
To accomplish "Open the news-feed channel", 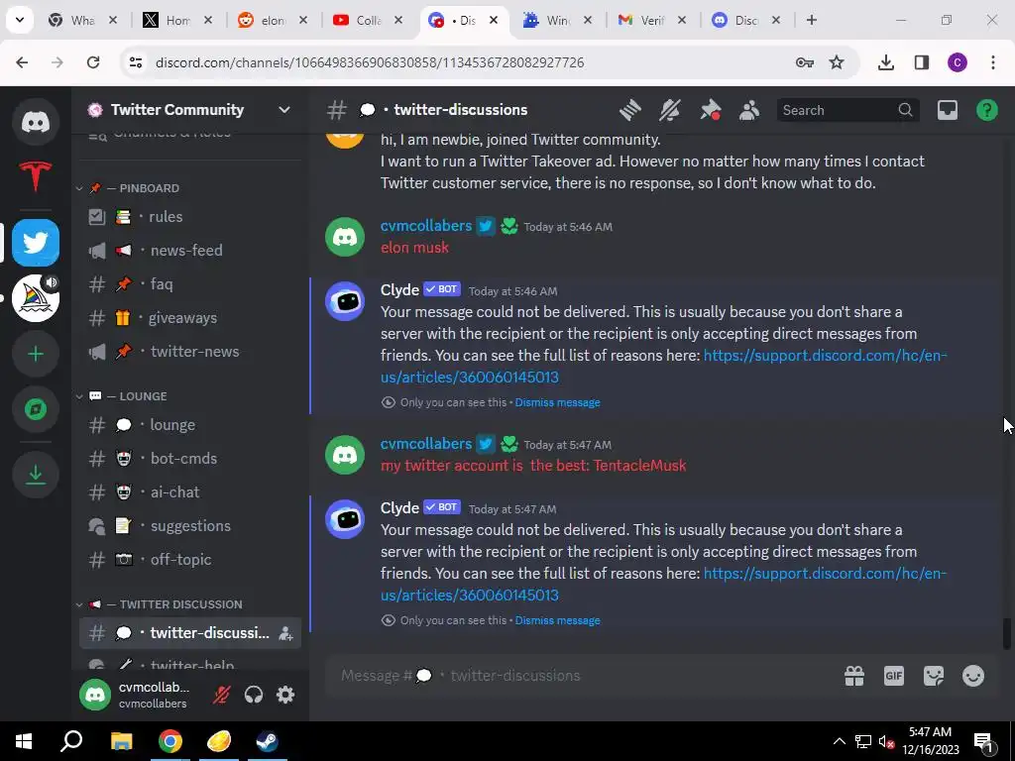I will pos(189,251).
